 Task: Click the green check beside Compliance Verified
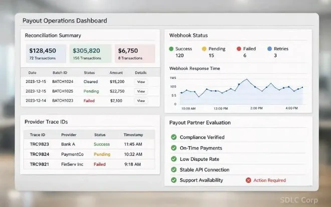(174, 137)
